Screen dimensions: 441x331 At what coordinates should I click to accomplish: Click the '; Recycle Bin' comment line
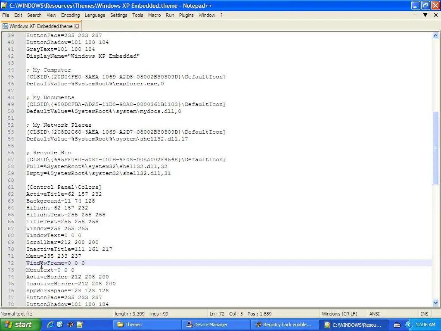pos(49,153)
